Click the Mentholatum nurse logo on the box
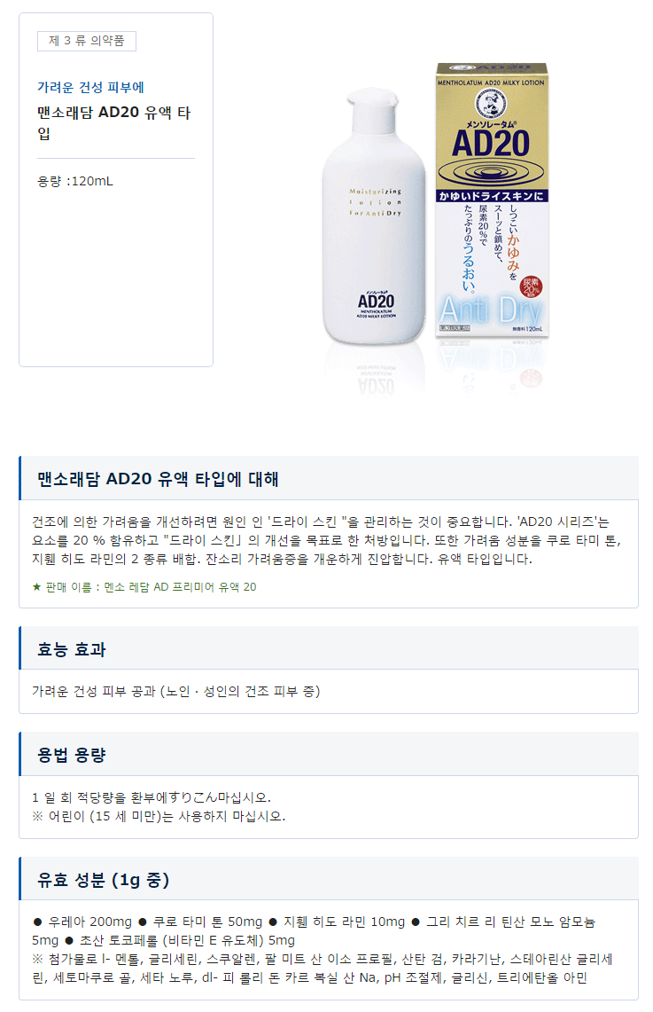 pyautogui.click(x=491, y=103)
